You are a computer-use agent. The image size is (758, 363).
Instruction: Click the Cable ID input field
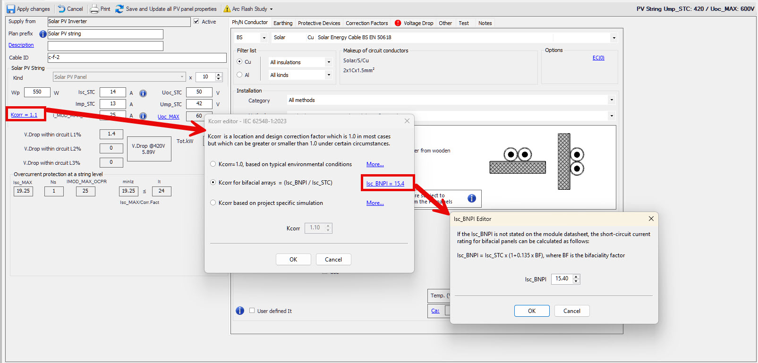[137, 58]
